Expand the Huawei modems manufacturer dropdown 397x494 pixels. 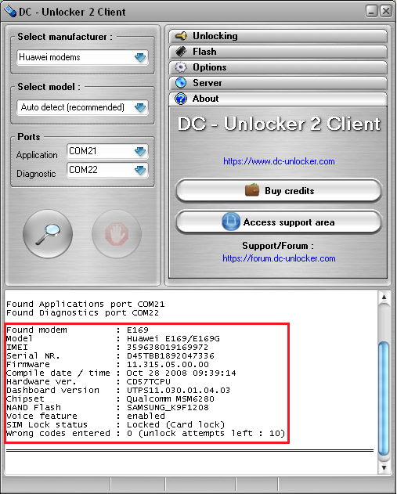[140, 57]
